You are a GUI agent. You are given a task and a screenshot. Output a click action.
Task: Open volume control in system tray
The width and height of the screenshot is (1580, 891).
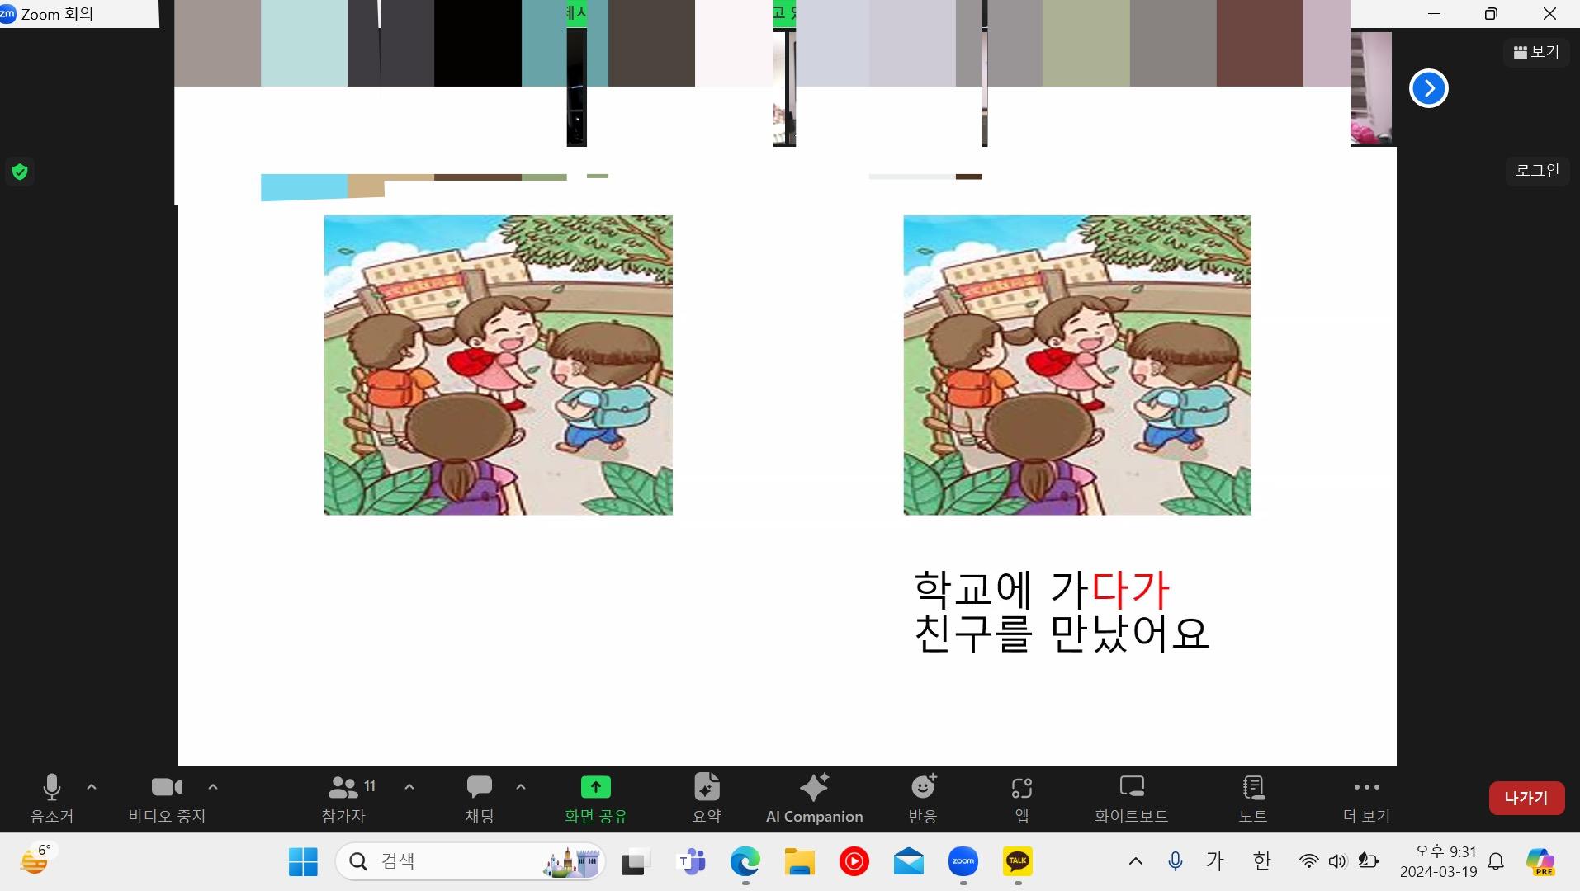point(1337,862)
